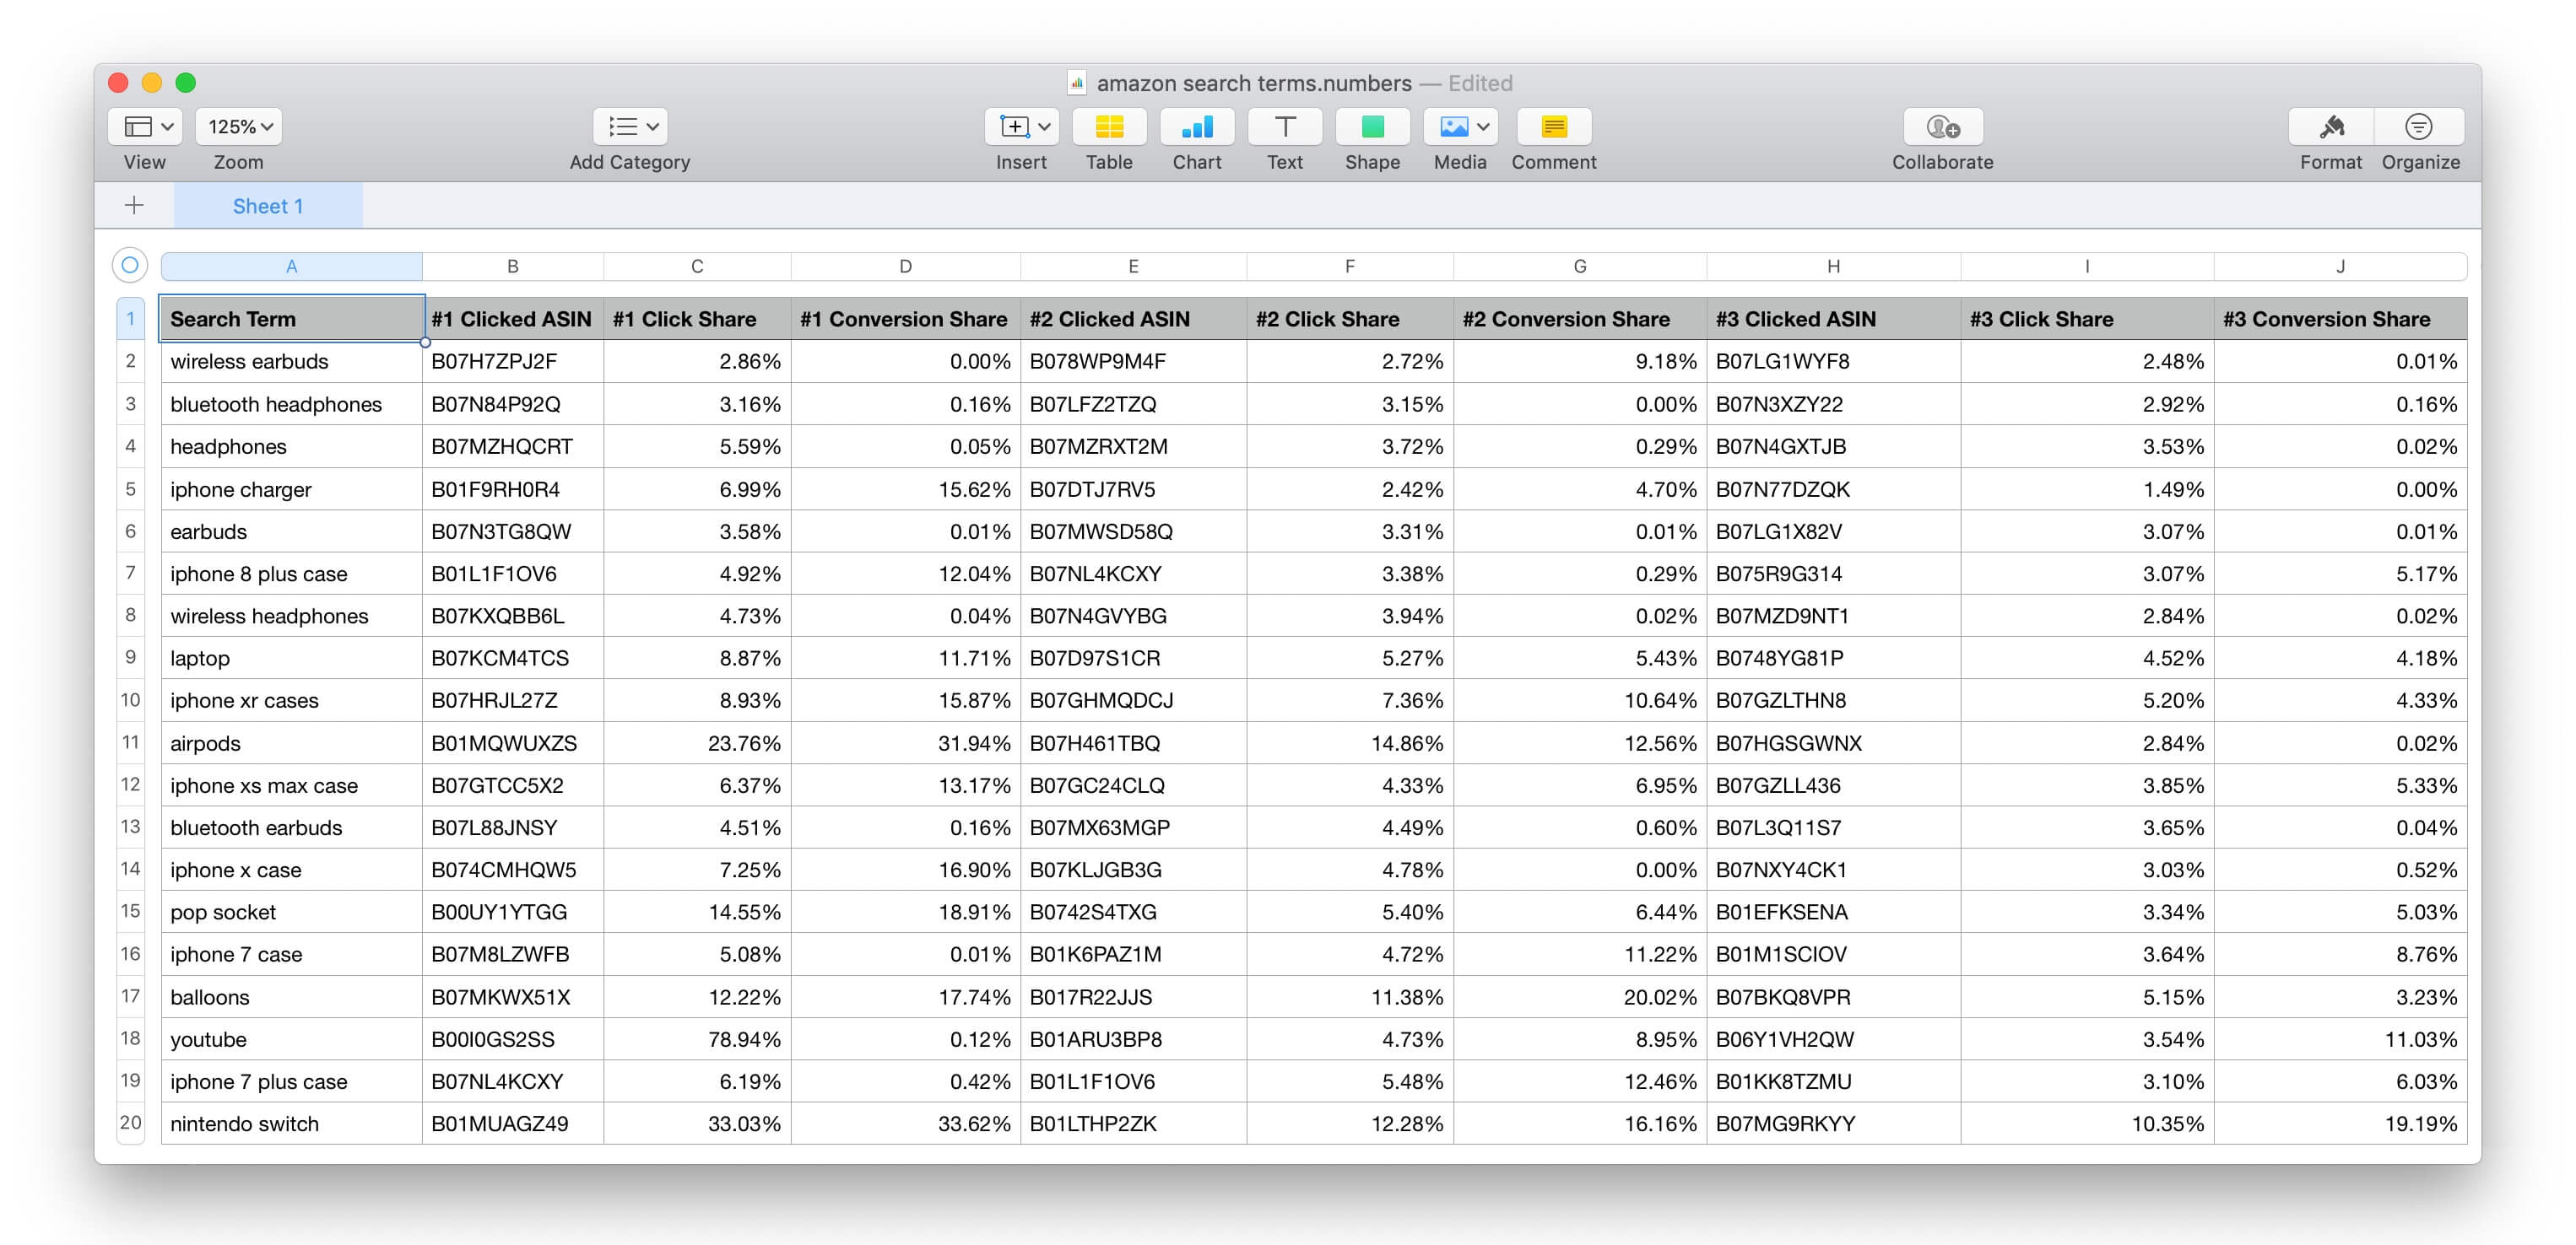This screenshot has width=2576, height=1245.
Task: Select the nintendo switch cell
Action: tap(292, 1123)
